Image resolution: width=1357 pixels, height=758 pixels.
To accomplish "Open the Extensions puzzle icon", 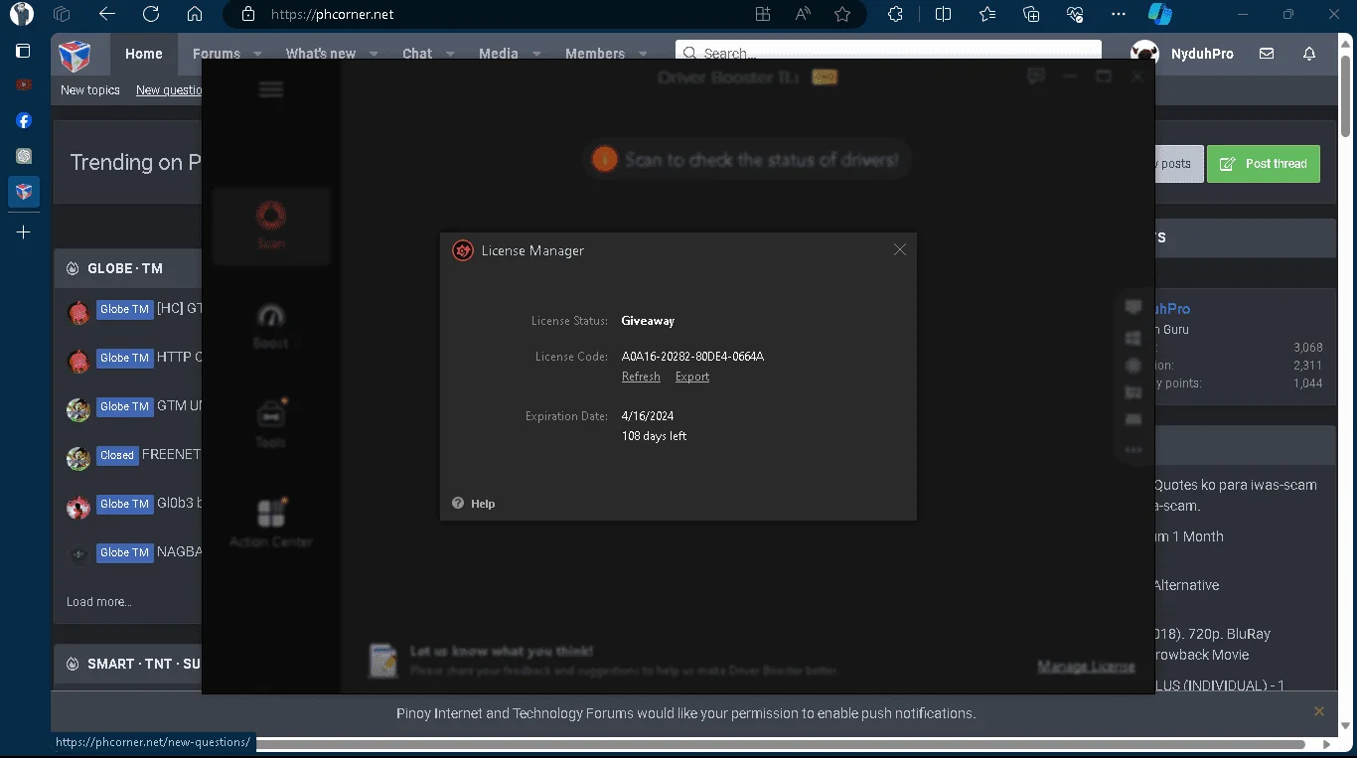I will [x=895, y=14].
